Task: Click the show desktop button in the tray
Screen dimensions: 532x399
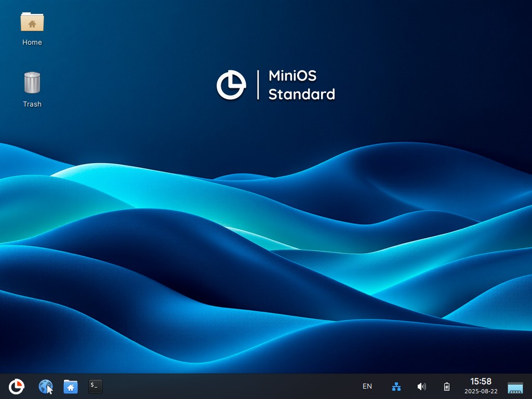Action: [x=515, y=387]
